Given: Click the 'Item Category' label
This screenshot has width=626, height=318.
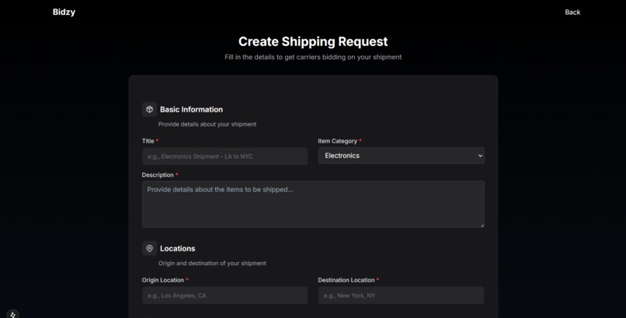Looking at the screenshot, I should point(337,141).
